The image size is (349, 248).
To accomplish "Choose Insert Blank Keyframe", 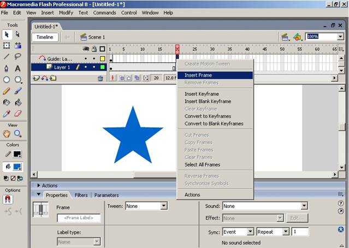I will point(215,101).
